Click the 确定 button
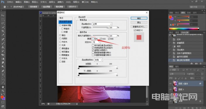Viewport: 206px width, 109px height. (139, 18)
